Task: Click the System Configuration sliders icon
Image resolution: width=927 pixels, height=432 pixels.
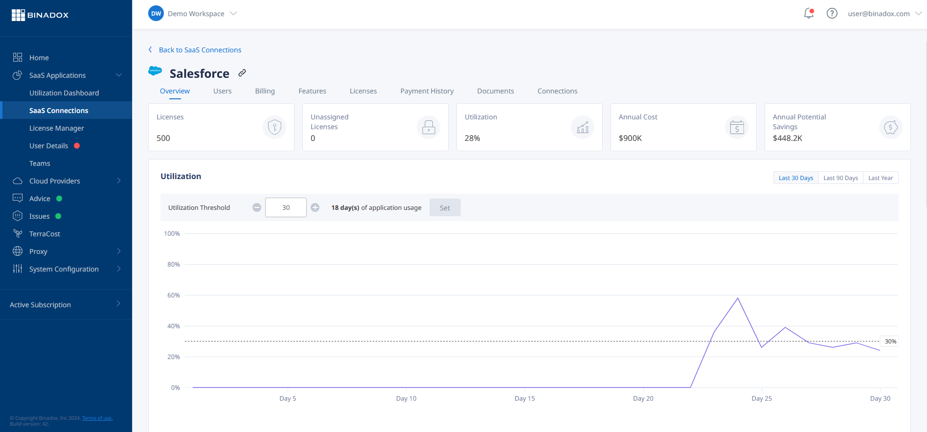Action: pyautogui.click(x=18, y=269)
